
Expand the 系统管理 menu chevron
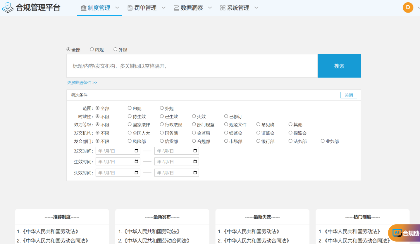(x=256, y=8)
